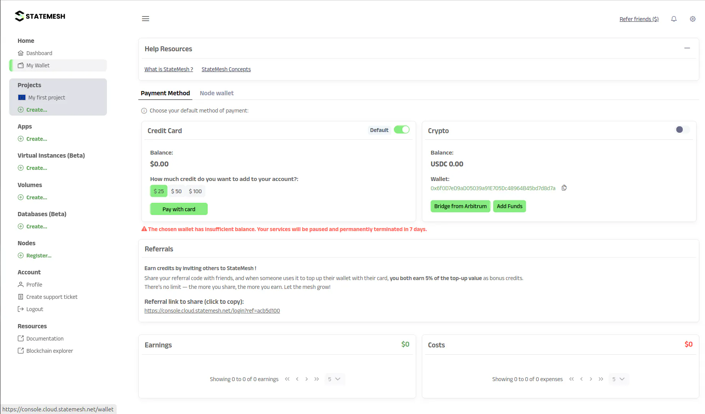
Task: Click the plus icon under Projects
Action: pyautogui.click(x=21, y=110)
